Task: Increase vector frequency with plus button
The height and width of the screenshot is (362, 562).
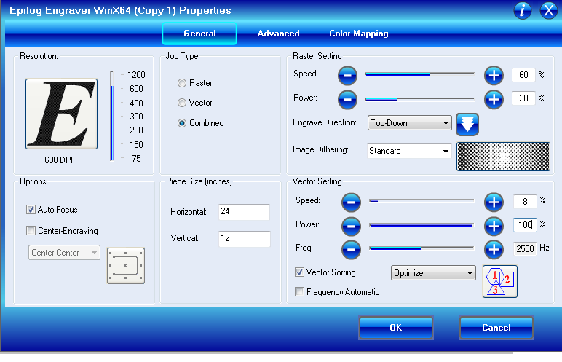Action: [494, 249]
